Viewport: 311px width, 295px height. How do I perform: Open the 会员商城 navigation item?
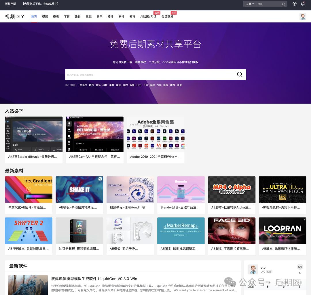click(x=167, y=16)
